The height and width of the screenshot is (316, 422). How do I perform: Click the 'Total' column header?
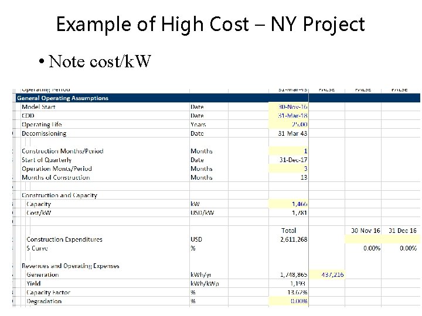288,231
